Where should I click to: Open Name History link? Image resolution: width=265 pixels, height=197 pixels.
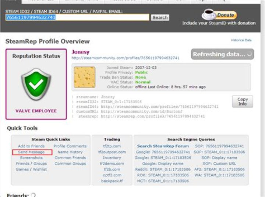[70, 152]
